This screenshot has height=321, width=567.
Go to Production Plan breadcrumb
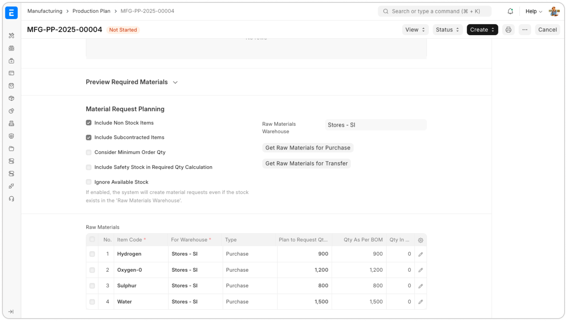[x=91, y=11]
